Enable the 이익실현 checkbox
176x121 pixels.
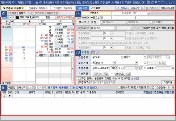click(102, 22)
